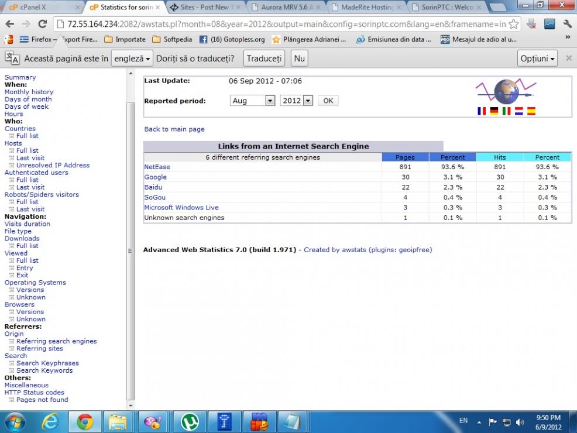Image resolution: width=577 pixels, height=433 pixels.
Task: Open Robots/Spiders visitors report
Action: 42,195
